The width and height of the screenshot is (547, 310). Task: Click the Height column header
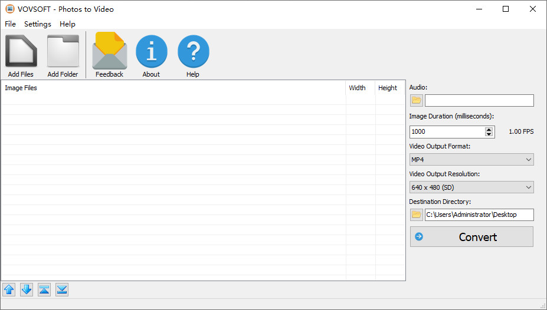[x=389, y=88]
